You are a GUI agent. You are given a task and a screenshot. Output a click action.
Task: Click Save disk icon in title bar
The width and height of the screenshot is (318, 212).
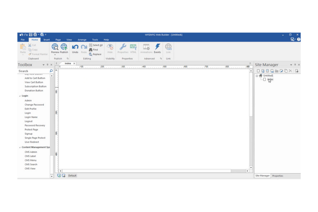point(30,35)
